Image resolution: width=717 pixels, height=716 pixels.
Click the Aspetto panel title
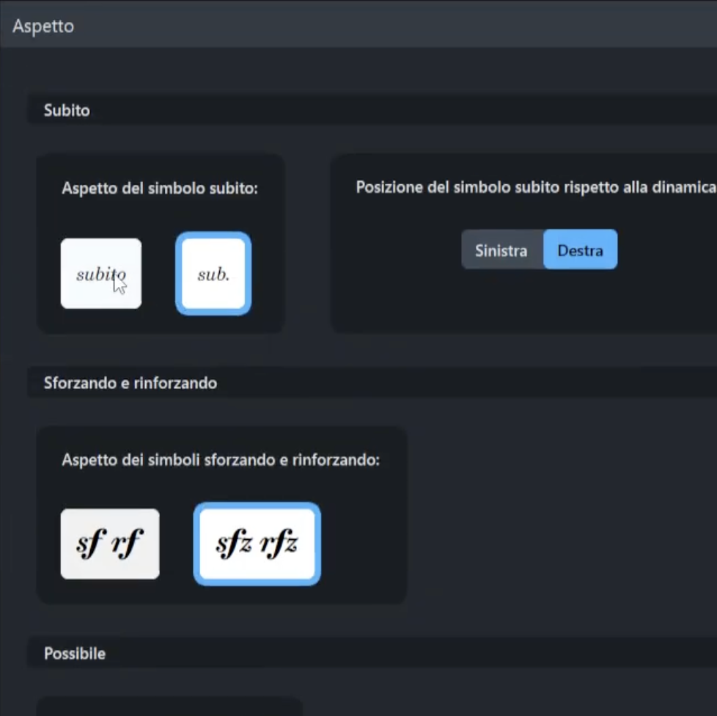(x=43, y=26)
